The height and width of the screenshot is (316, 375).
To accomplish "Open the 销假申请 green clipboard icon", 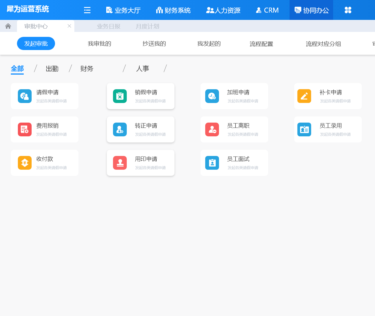I will tap(120, 96).
